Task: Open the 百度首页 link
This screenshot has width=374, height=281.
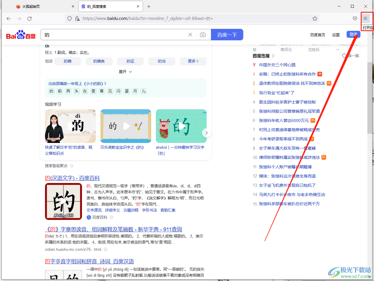Action: pyautogui.click(x=317, y=35)
